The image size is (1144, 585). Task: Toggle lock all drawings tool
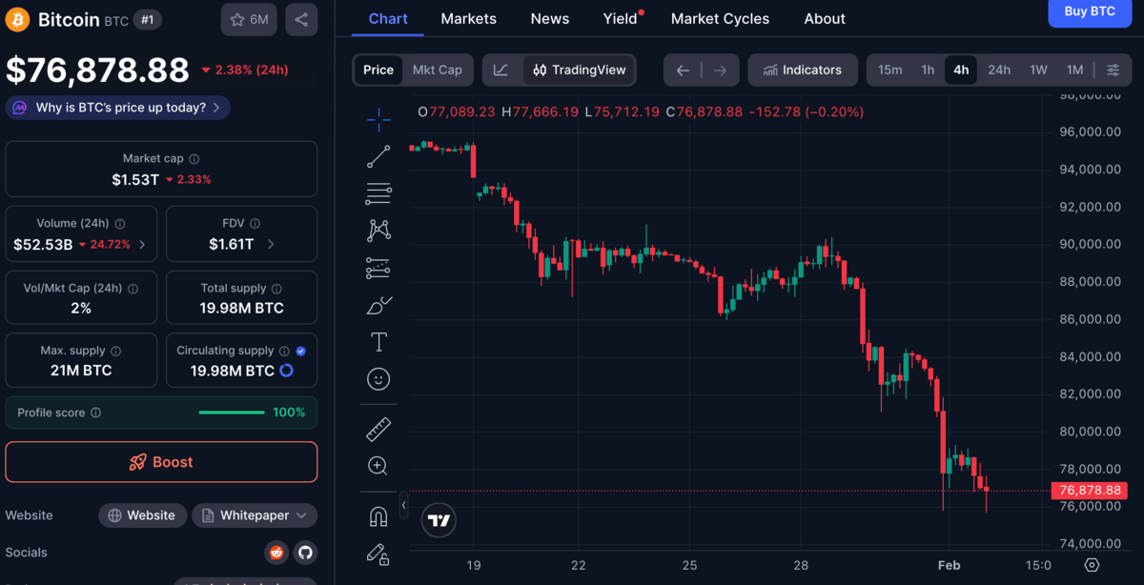tap(378, 554)
